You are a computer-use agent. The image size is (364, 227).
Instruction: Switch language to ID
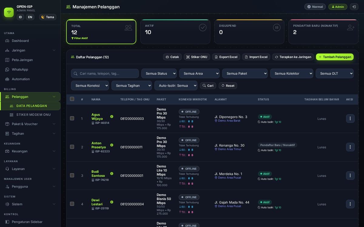(x=20, y=17)
